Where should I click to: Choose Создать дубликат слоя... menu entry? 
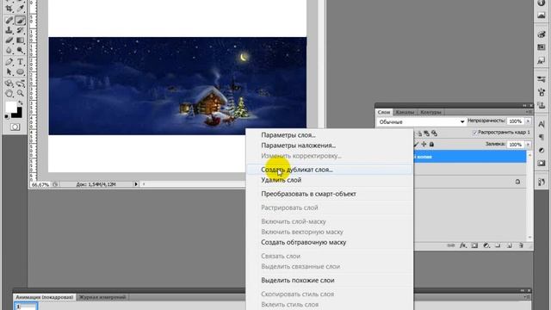pos(329,170)
